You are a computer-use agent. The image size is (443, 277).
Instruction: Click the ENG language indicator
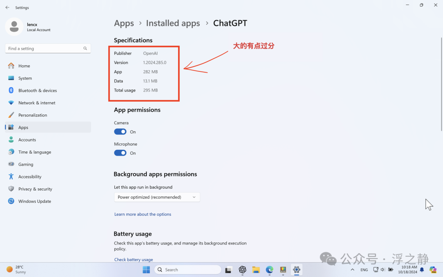click(x=364, y=270)
